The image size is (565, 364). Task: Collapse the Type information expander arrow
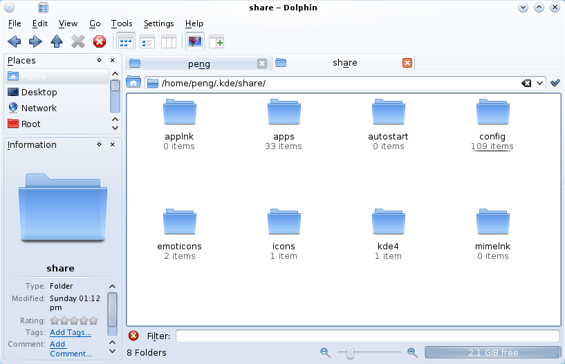(113, 286)
